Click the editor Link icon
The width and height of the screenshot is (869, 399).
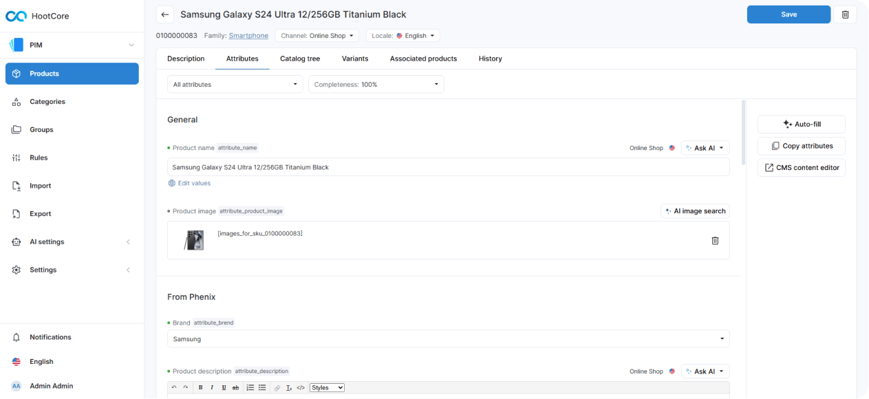pyautogui.click(x=277, y=388)
